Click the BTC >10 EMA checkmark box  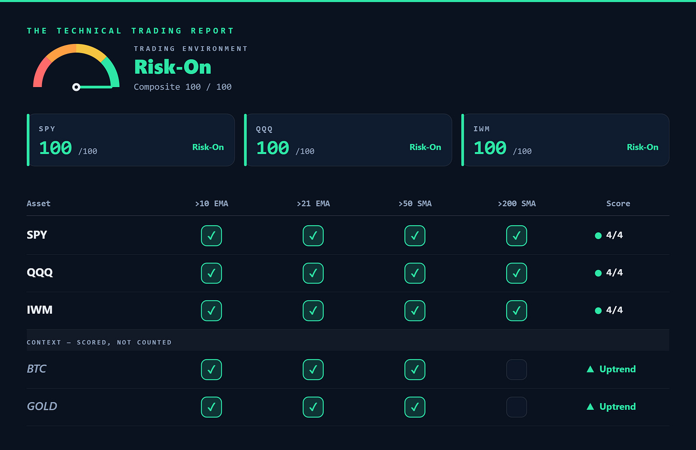(x=211, y=370)
